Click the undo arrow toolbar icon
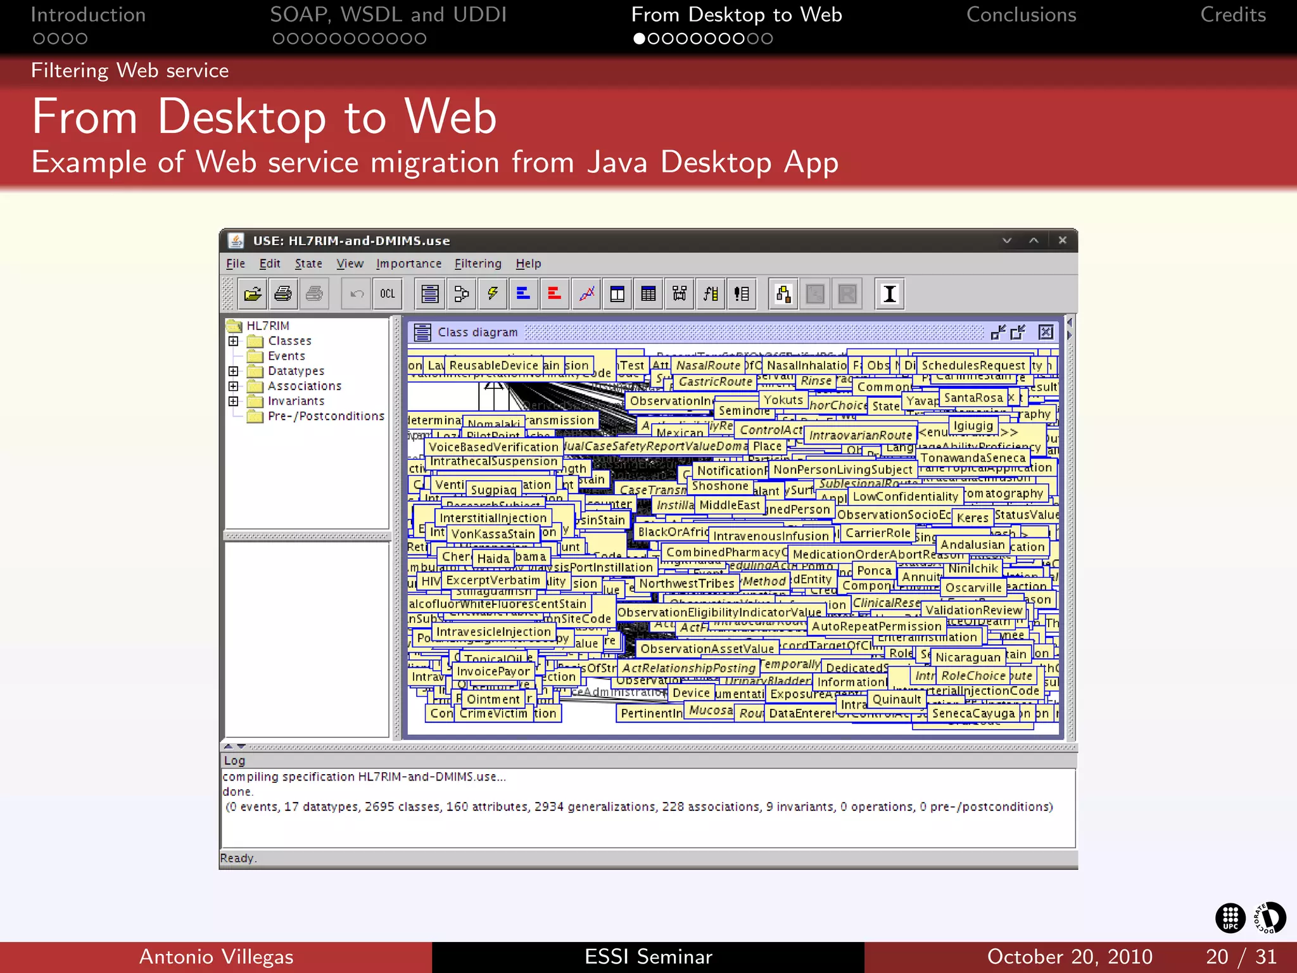Viewport: 1297px width, 973px height. pos(357,294)
